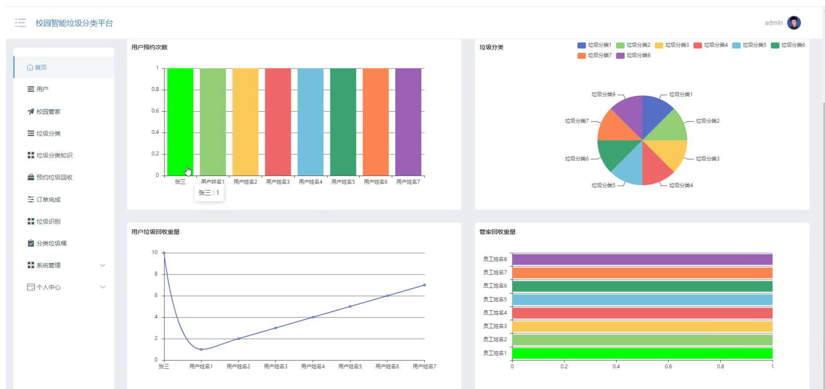The image size is (825, 389).
Task: Click the purple 用户姓名7 bar
Action: [x=408, y=122]
